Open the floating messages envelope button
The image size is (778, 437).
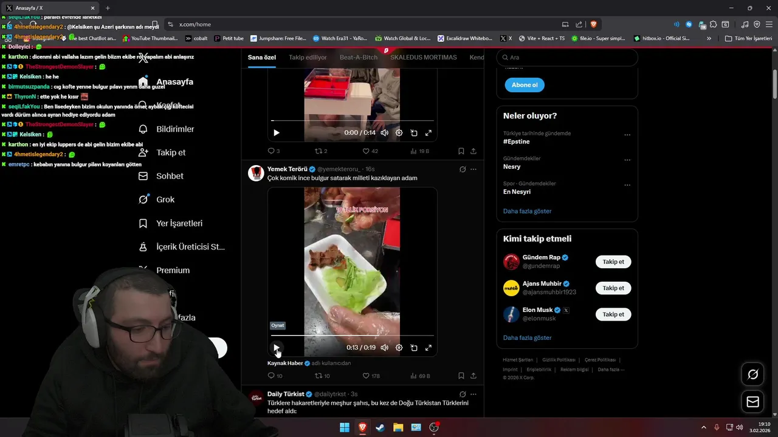coord(752,402)
